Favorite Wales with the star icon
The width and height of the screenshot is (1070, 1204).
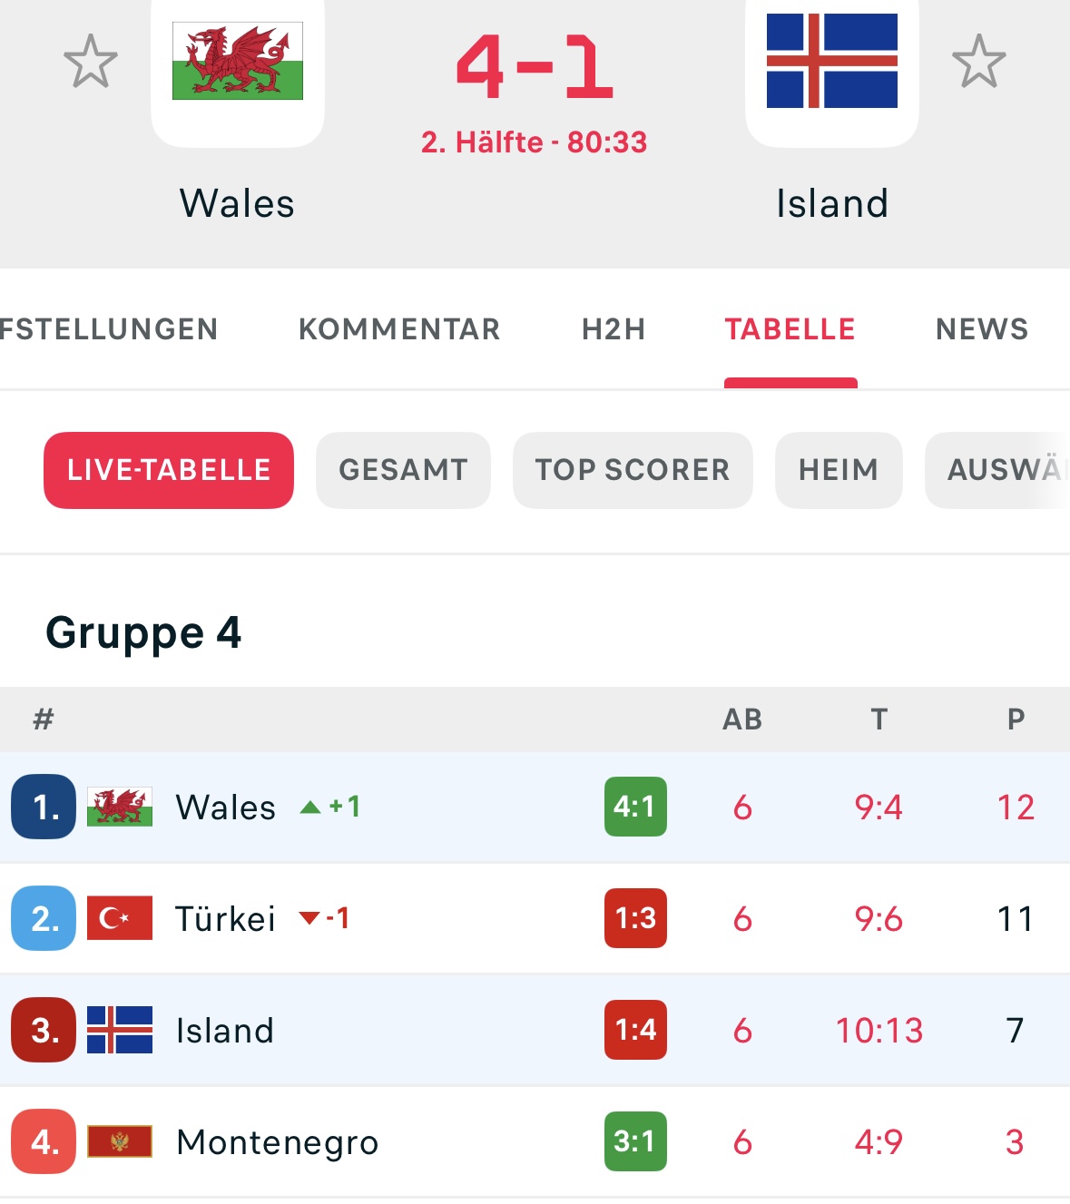tap(91, 62)
